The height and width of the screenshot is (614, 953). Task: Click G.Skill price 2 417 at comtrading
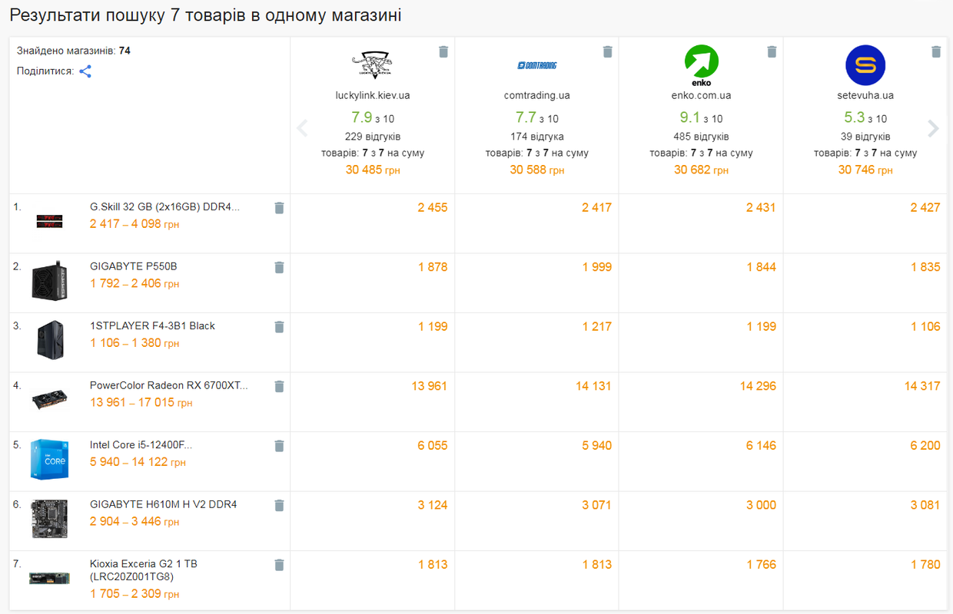coord(597,207)
